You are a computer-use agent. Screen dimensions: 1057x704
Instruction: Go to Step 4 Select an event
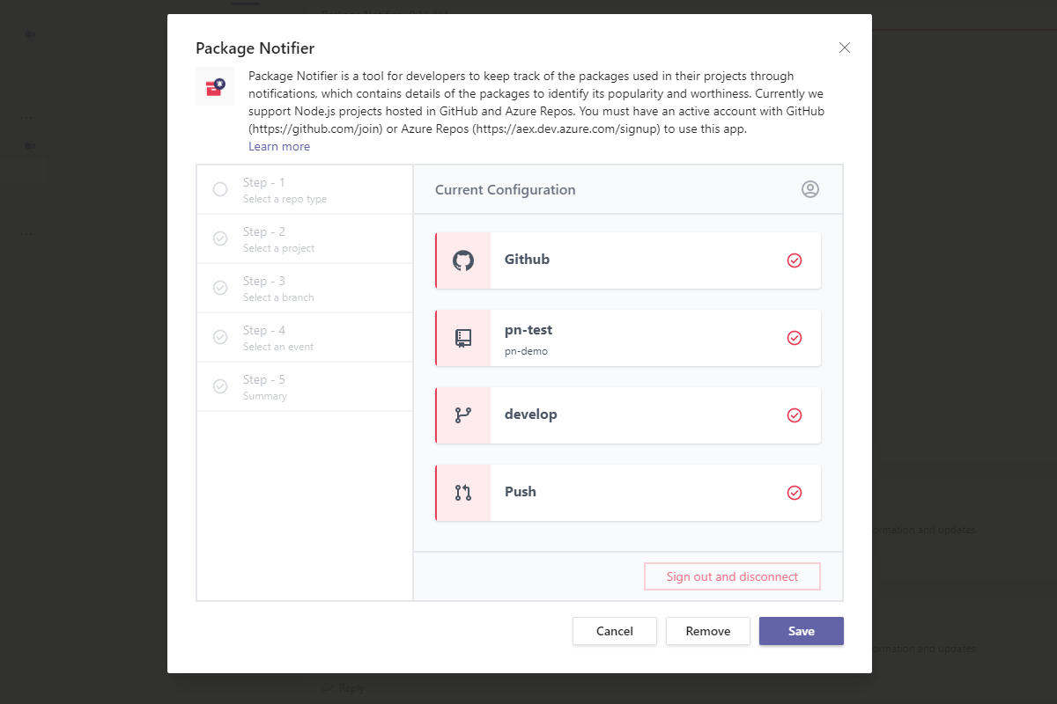(x=278, y=337)
